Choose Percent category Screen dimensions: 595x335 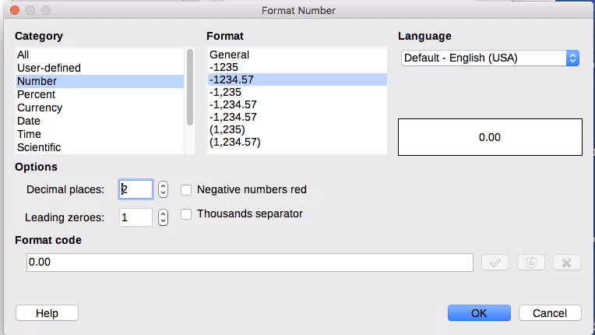pyautogui.click(x=100, y=94)
